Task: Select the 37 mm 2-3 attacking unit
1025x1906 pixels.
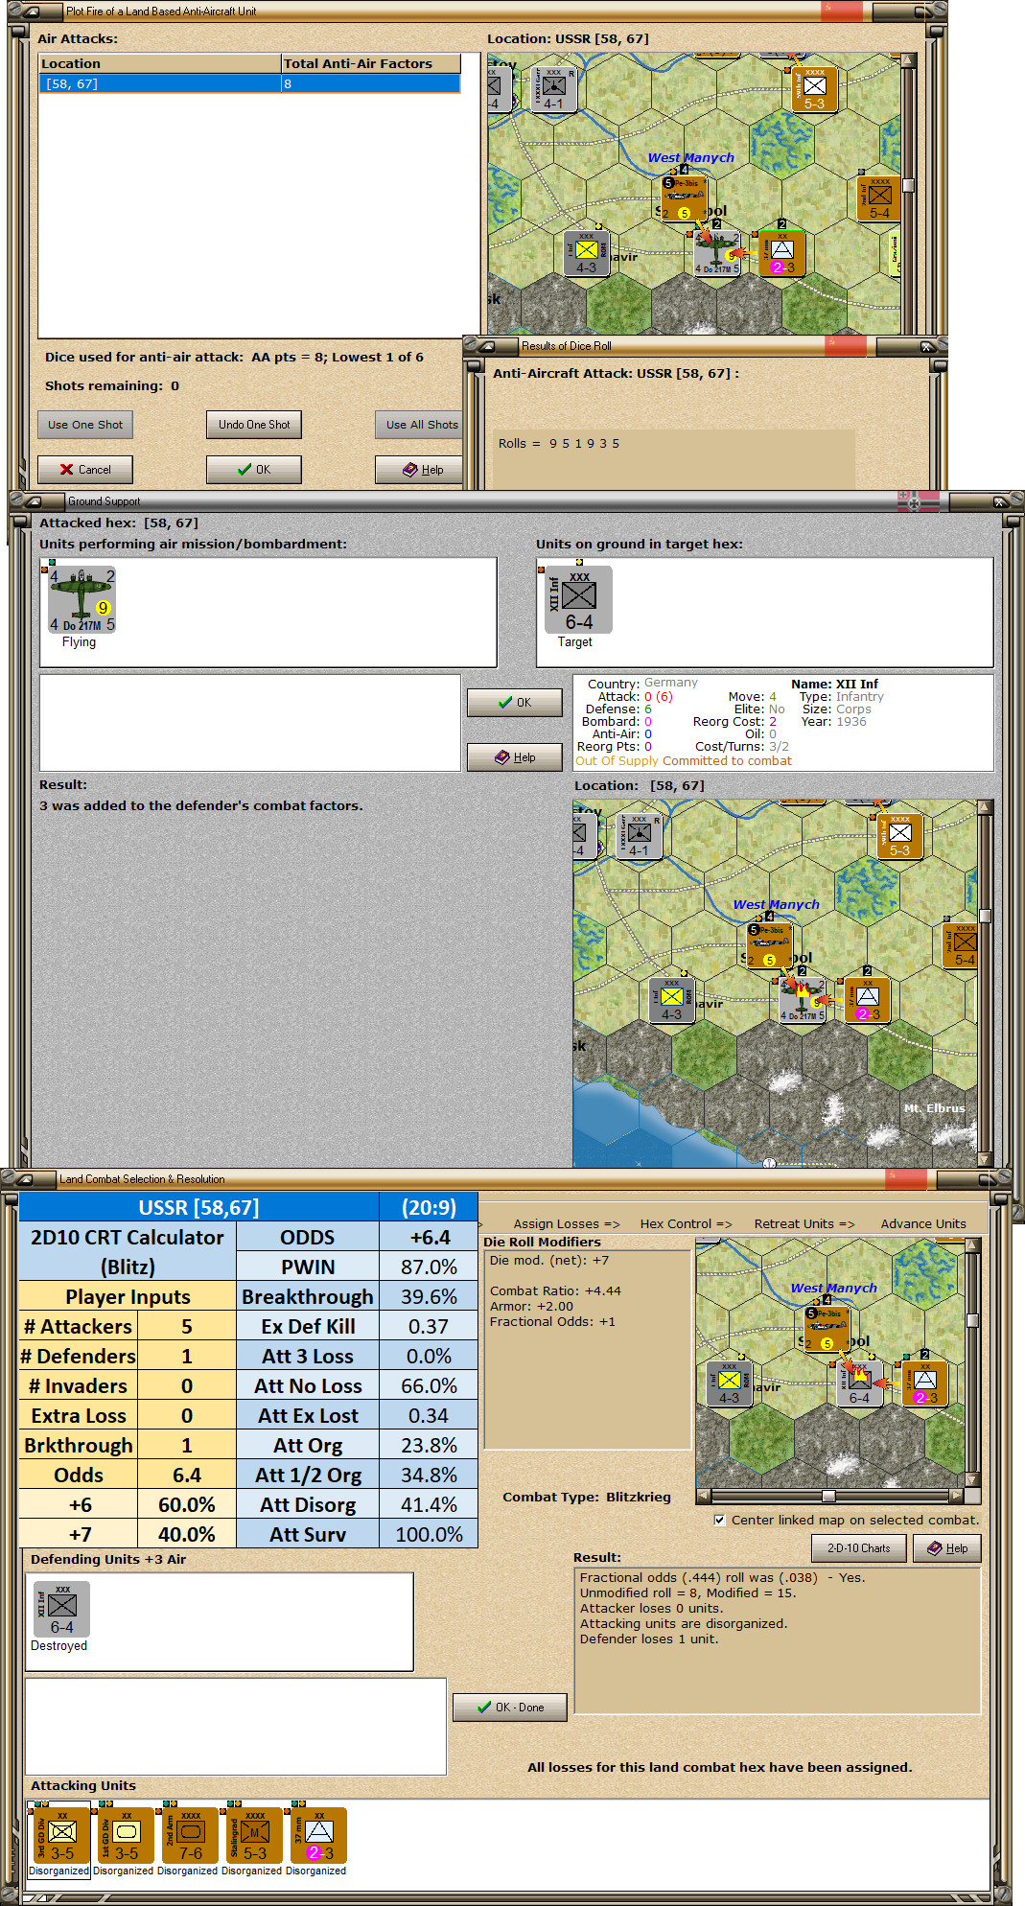Action: click(319, 1836)
